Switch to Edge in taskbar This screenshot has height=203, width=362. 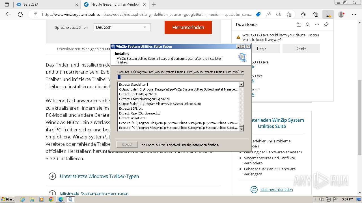[x=61, y=199]
